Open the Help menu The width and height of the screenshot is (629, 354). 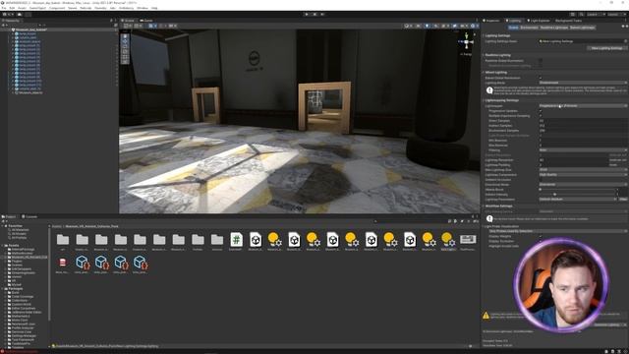pyautogui.click(x=154, y=8)
